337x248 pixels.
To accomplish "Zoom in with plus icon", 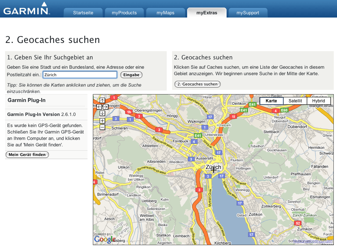I will click(x=102, y=121).
